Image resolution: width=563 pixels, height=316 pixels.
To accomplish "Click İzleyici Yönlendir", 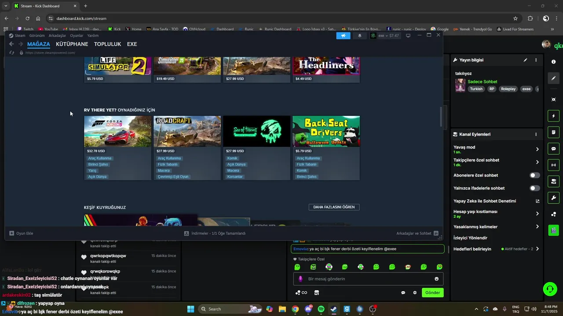I will [x=470, y=238].
